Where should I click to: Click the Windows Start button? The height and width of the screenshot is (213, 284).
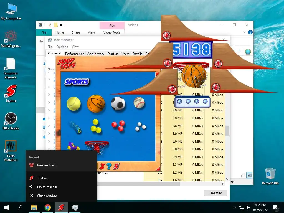click(x=7, y=207)
